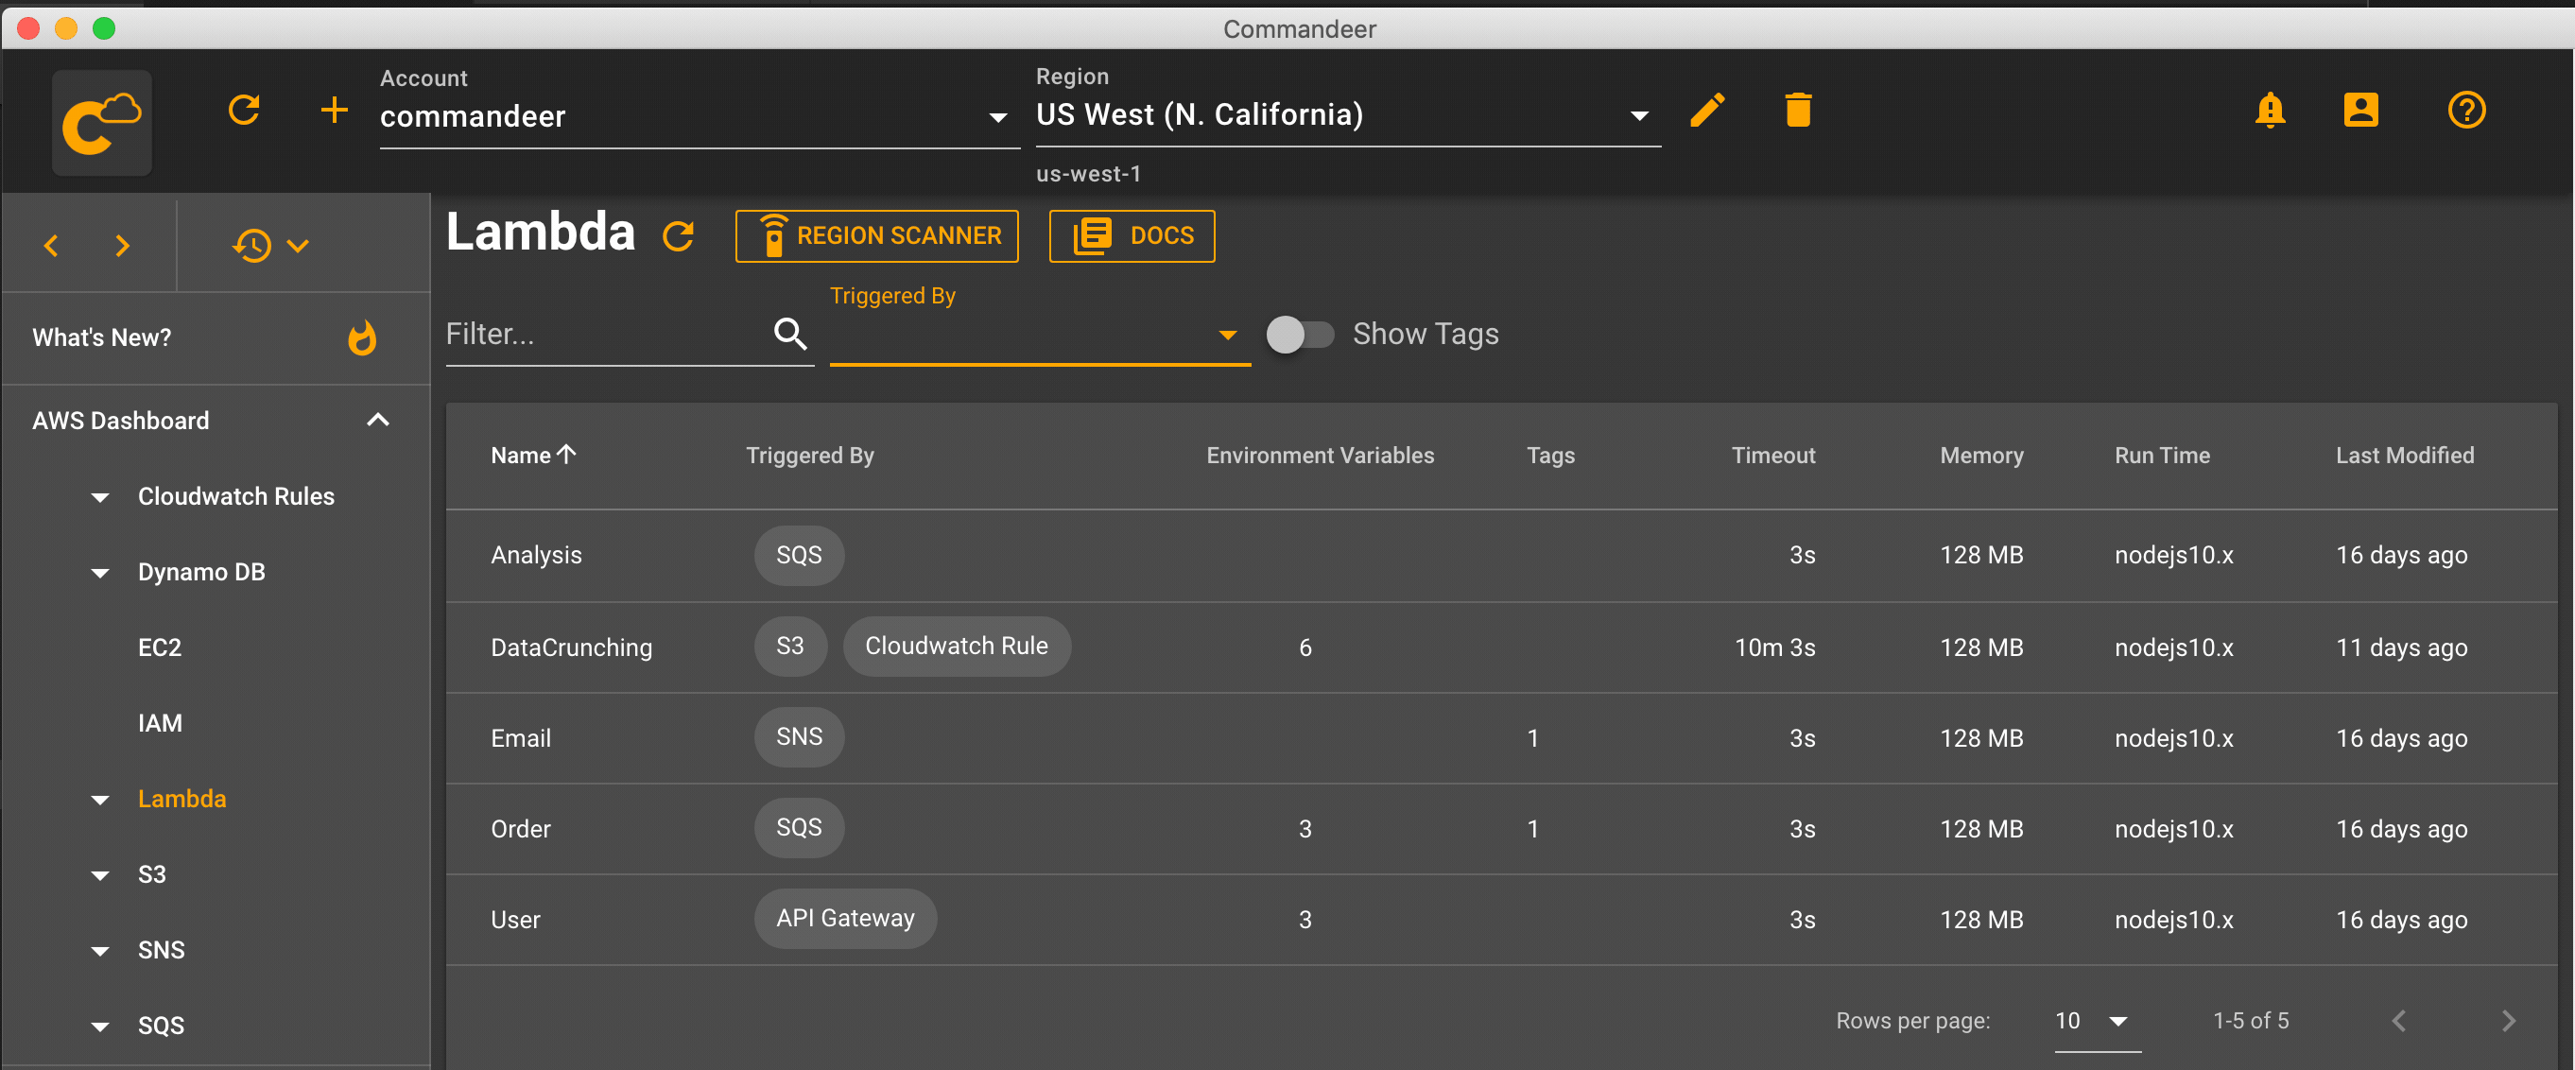The height and width of the screenshot is (1070, 2575).
Task: Open Cloudwatch Rules in the sidebar
Action: pyautogui.click(x=236, y=496)
